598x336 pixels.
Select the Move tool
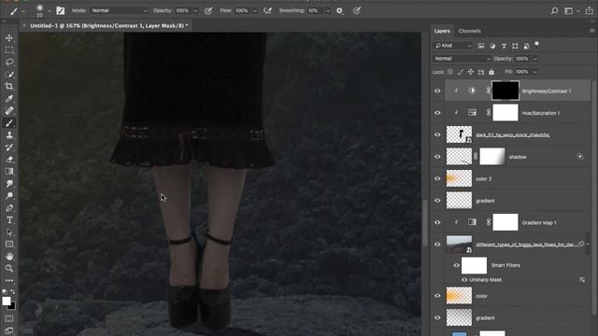[9, 38]
